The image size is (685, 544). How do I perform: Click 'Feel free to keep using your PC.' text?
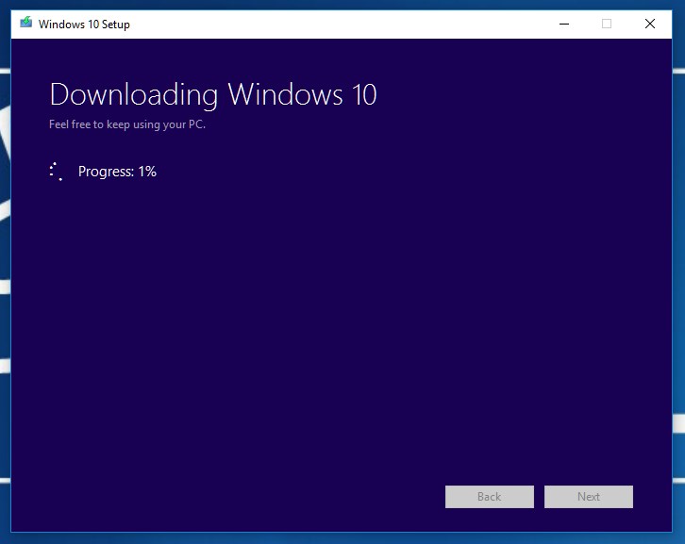click(x=127, y=124)
